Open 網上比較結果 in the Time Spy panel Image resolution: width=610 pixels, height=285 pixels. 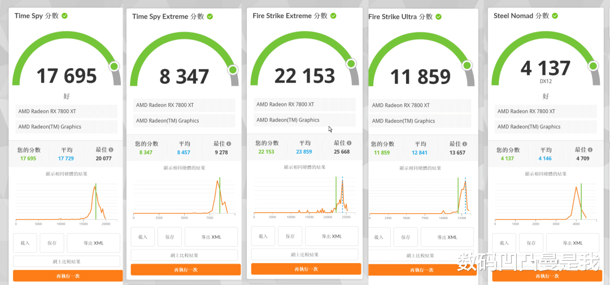click(67, 261)
